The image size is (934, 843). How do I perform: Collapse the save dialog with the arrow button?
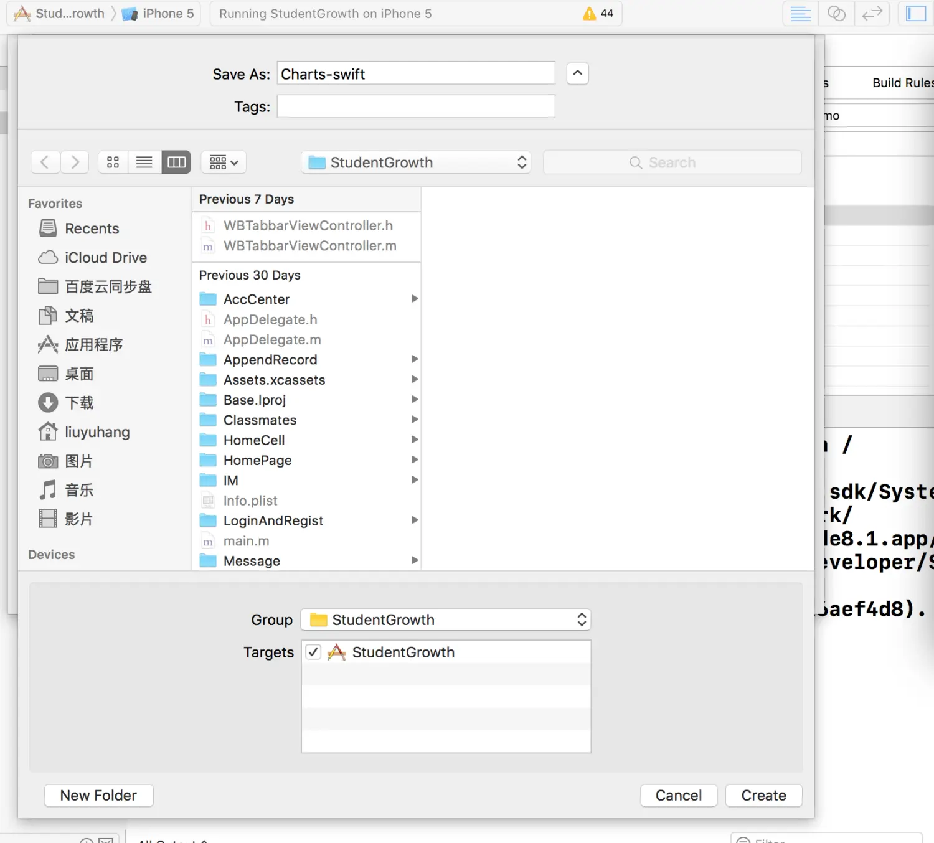[x=578, y=73]
